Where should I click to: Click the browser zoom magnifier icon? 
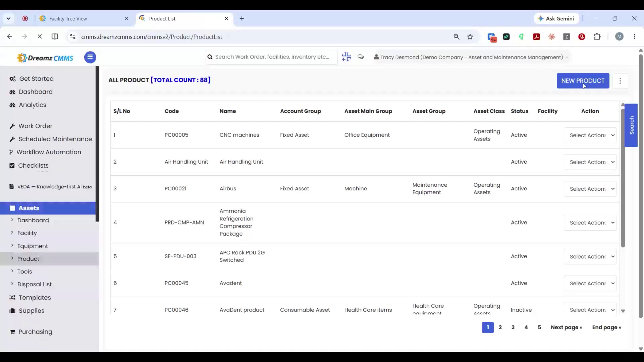coord(456,37)
